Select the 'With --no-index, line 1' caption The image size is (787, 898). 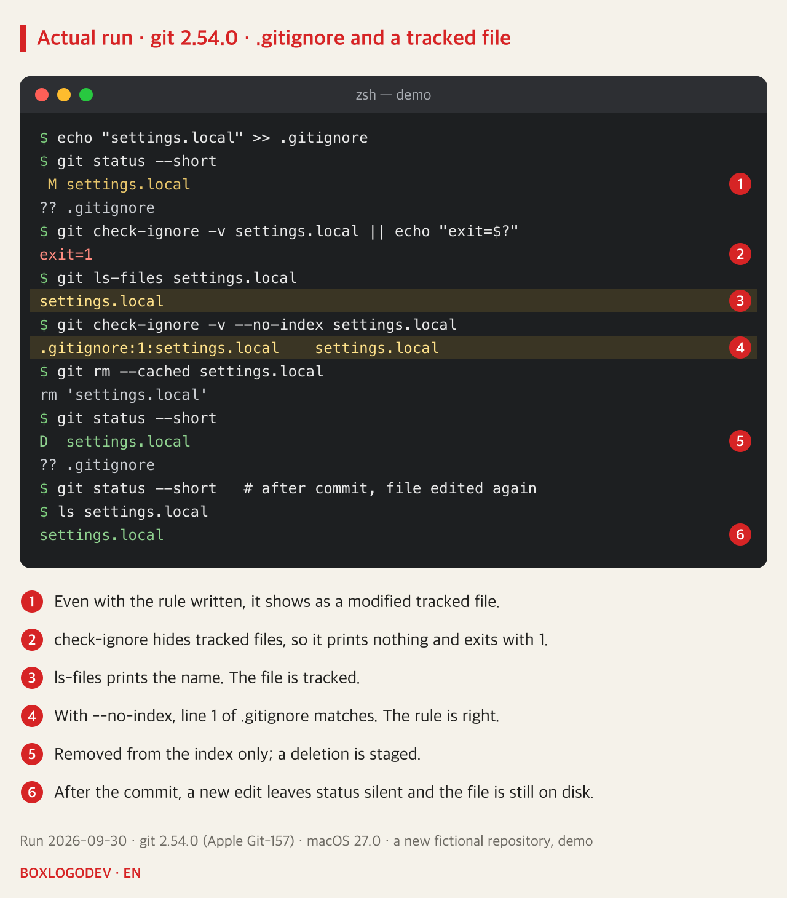277,716
